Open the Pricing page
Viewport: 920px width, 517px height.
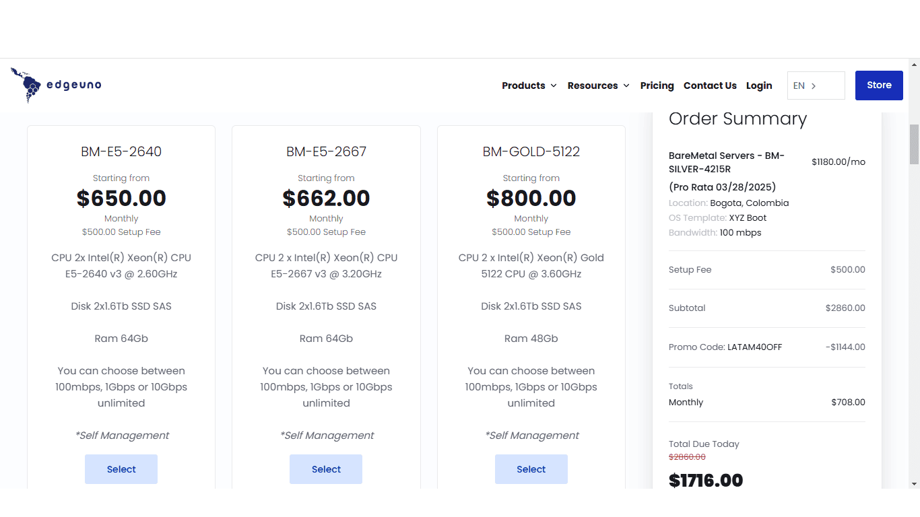(x=657, y=85)
